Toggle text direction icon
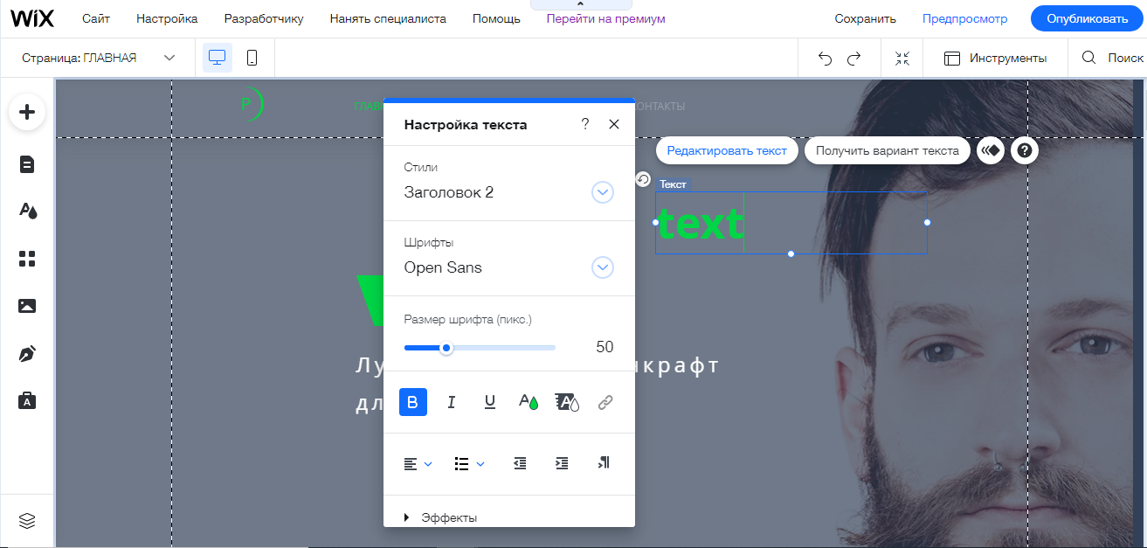Image resolution: width=1147 pixels, height=548 pixels. pyautogui.click(x=604, y=463)
